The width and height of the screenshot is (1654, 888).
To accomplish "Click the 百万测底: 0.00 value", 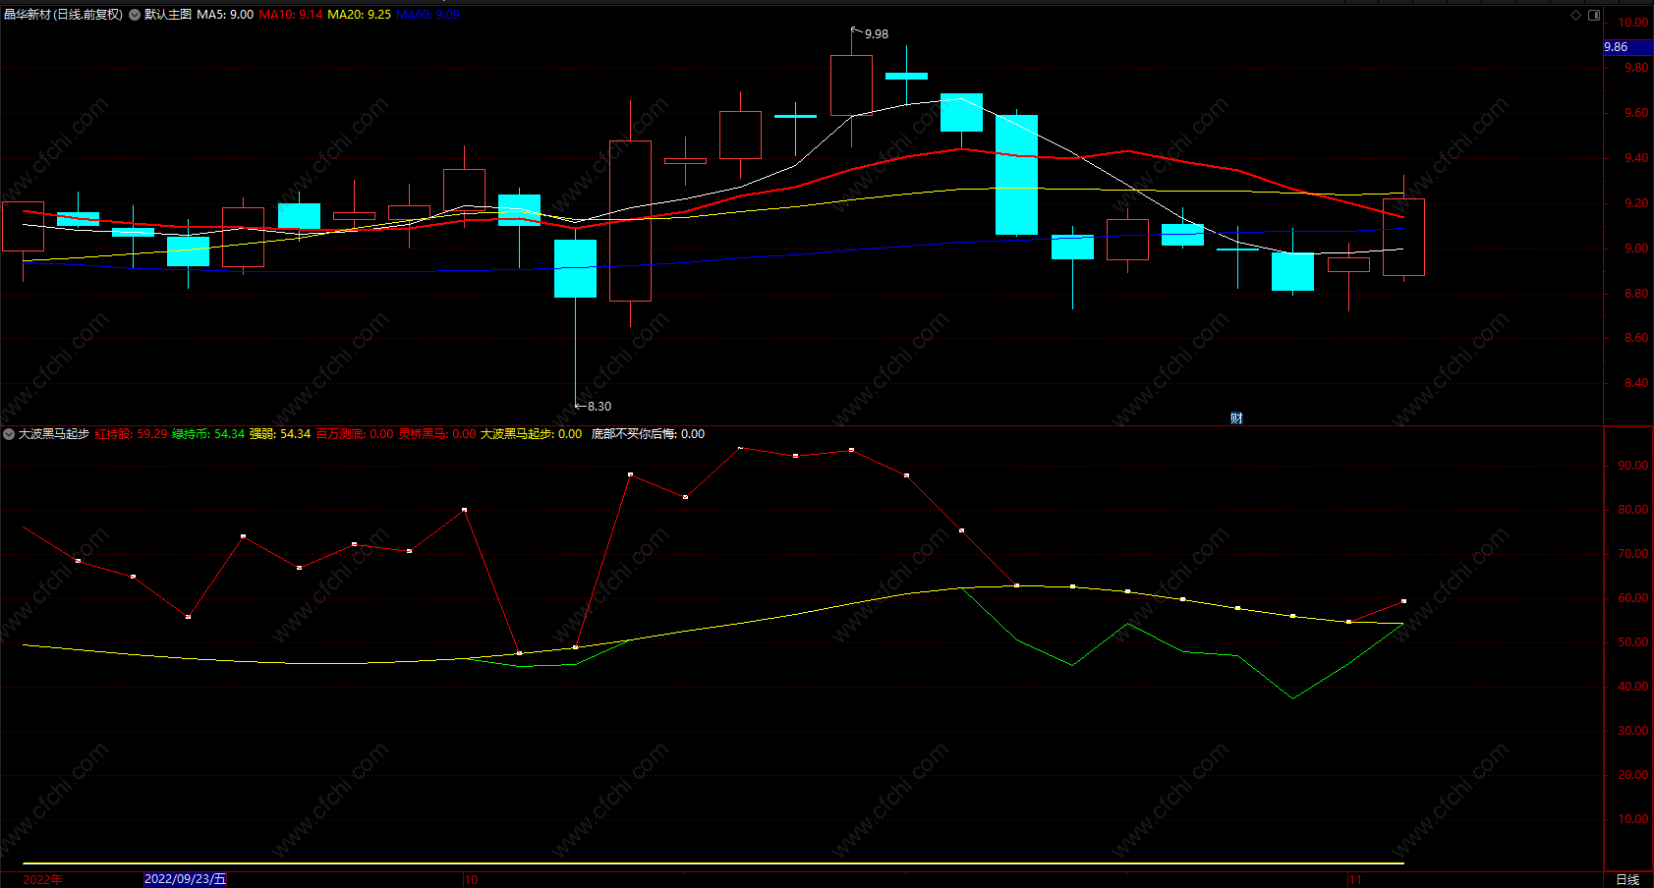I will coord(354,434).
